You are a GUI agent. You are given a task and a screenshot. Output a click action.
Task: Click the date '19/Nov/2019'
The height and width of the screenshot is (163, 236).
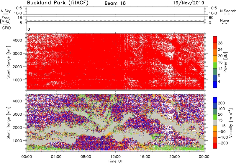[189, 3]
